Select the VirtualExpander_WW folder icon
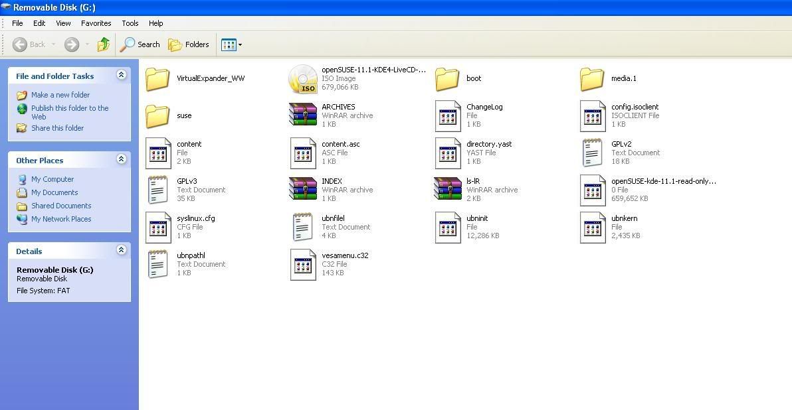The image size is (792, 410). pyautogui.click(x=157, y=79)
